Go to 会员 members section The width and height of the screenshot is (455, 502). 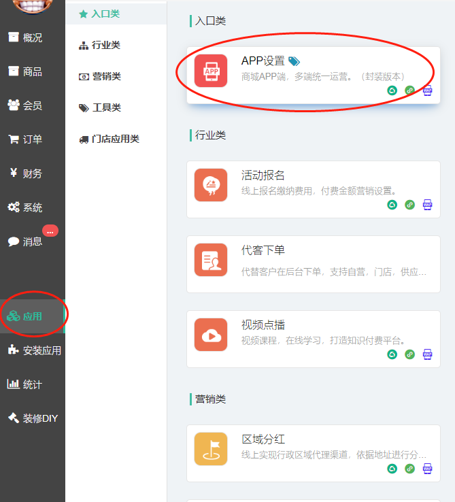pos(33,105)
